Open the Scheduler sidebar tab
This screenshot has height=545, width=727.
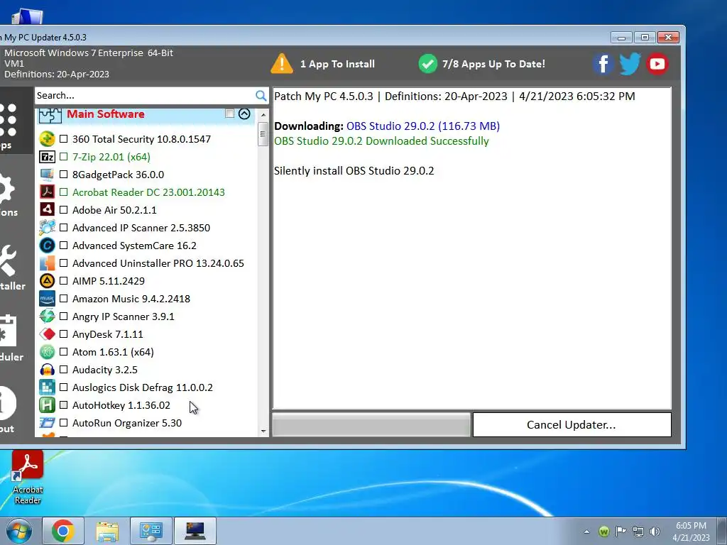[10, 338]
